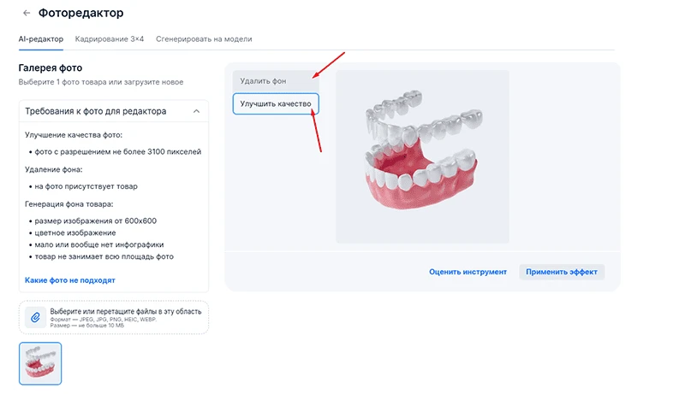Click the text 'на фото присутствует товар'
685x394 pixels.
coord(86,186)
